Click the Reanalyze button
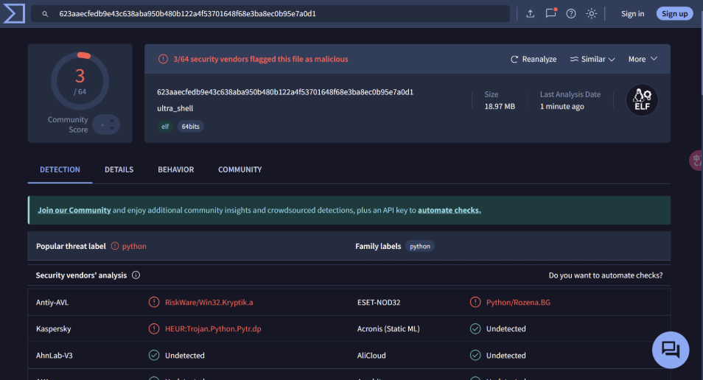 tap(534, 59)
